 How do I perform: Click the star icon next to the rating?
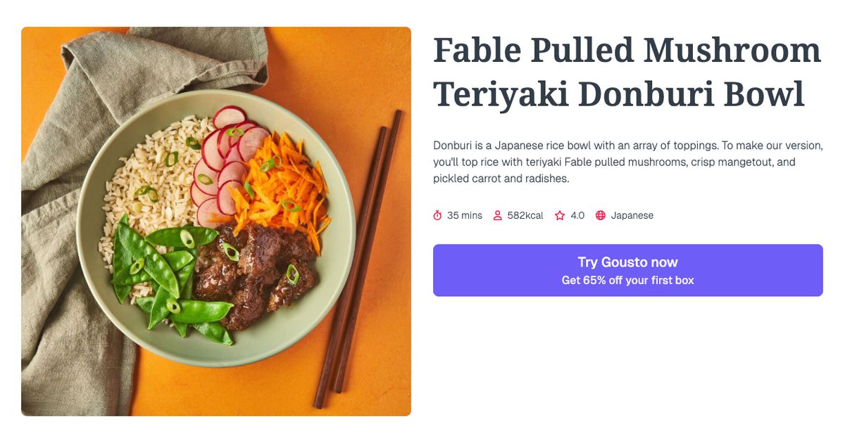[558, 215]
